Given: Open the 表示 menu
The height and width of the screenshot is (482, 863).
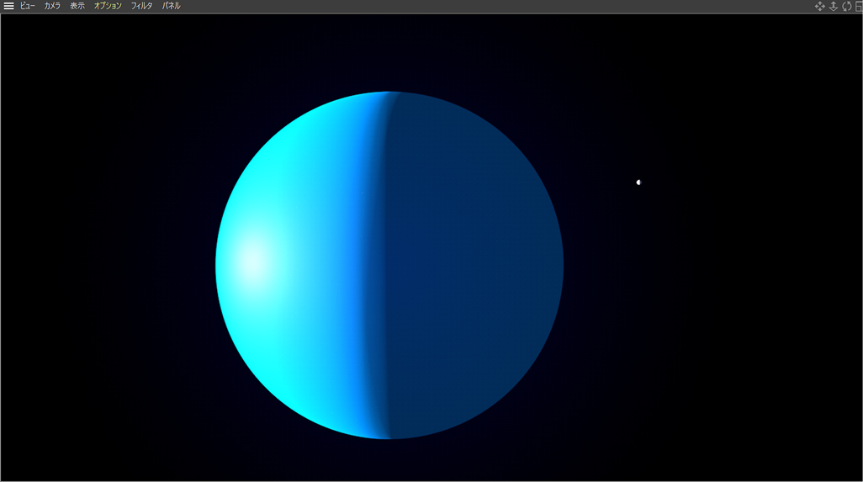Looking at the screenshot, I should click(x=77, y=6).
